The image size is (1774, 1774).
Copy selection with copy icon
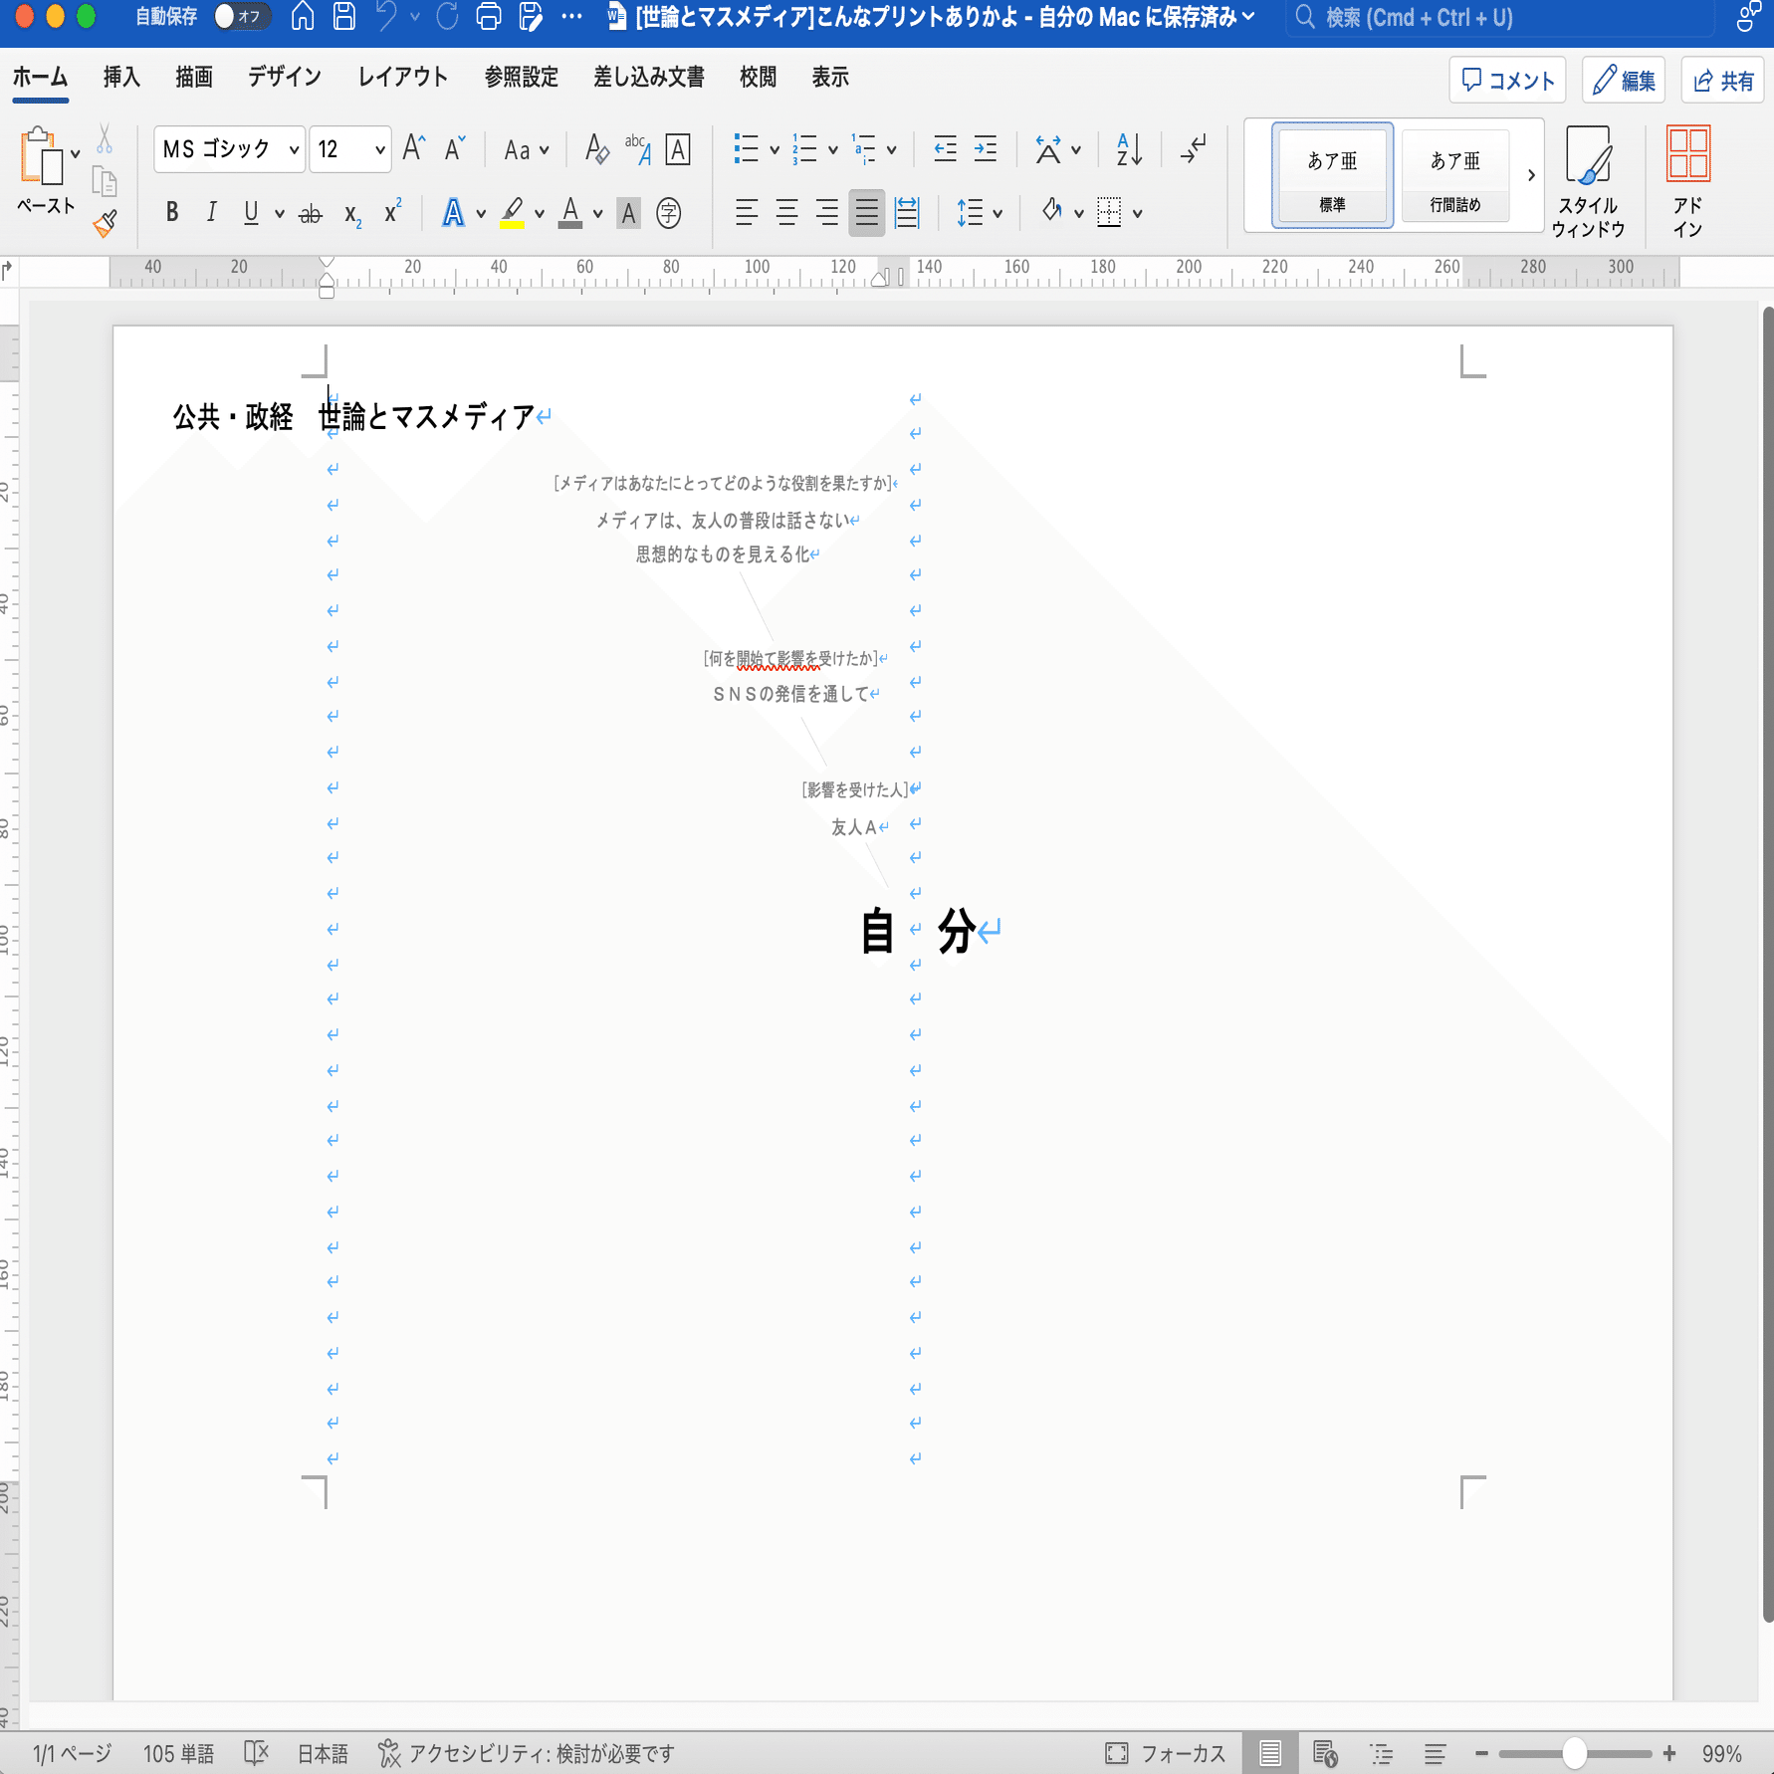(x=105, y=181)
